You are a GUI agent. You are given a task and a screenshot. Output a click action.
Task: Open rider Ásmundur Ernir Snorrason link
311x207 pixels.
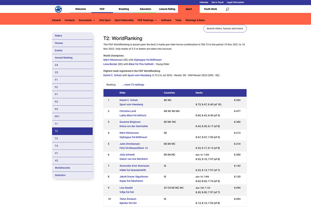click(134, 166)
